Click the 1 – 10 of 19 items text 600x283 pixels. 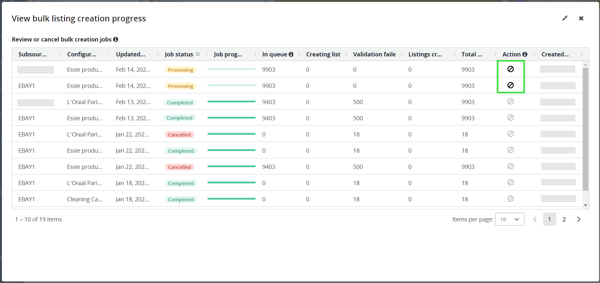38,219
